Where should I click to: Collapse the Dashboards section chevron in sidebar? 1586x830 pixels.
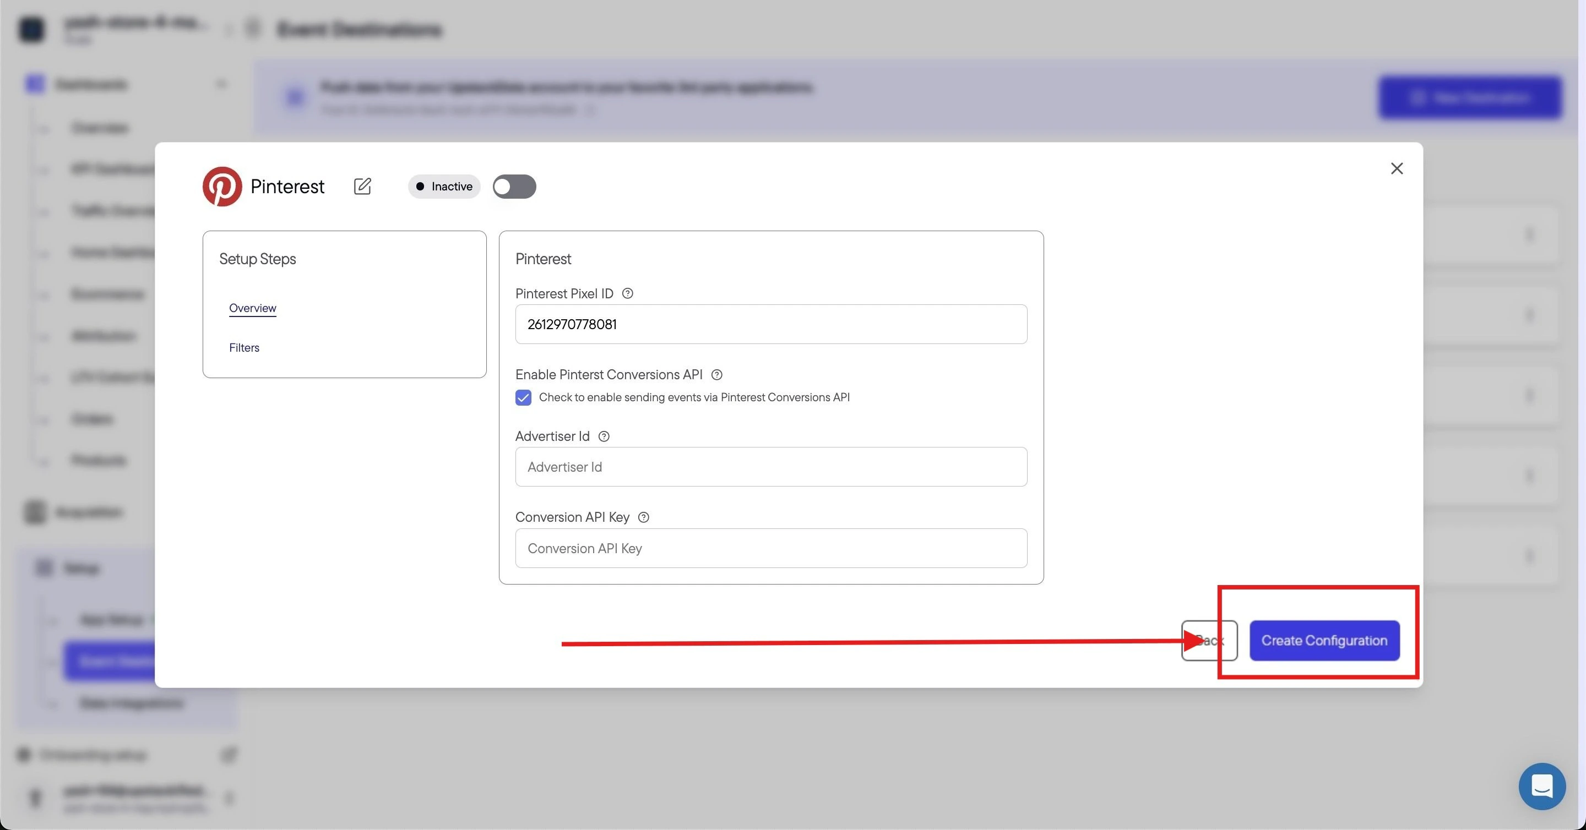221,84
